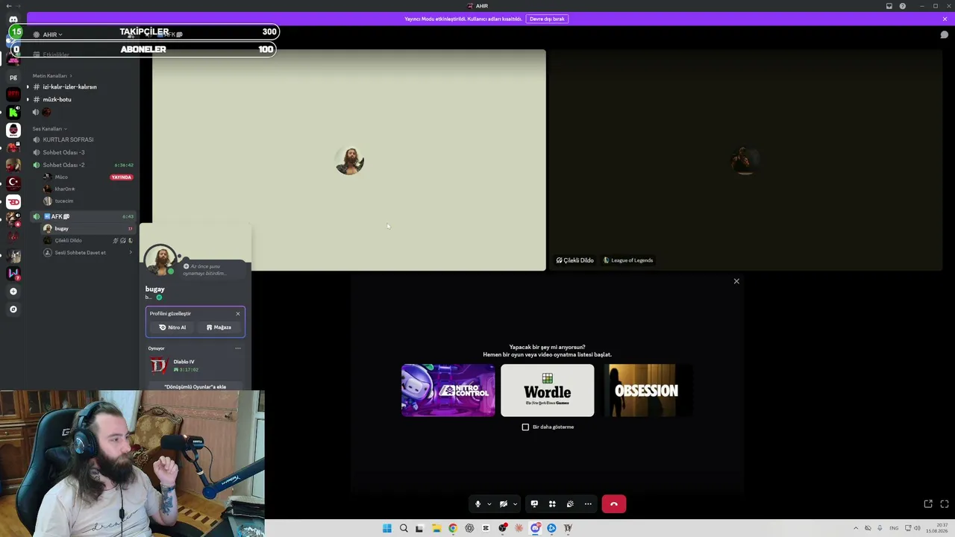Open the Turkish flag server icon
The height and width of the screenshot is (537, 955).
[x=13, y=183]
